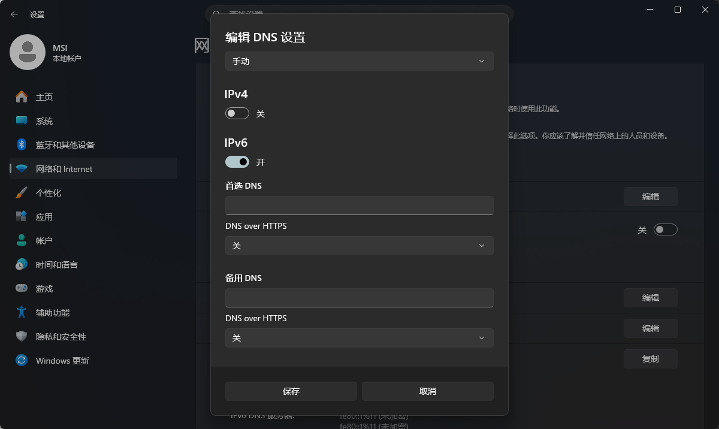Open 隐私和安全性 settings section
This screenshot has width=719, height=429.
(x=61, y=337)
